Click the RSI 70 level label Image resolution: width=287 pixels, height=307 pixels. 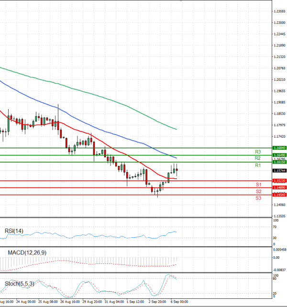[x=275, y=227]
